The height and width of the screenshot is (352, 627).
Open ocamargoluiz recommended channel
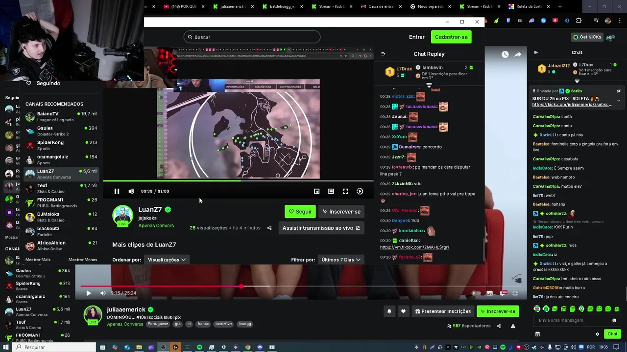61,159
